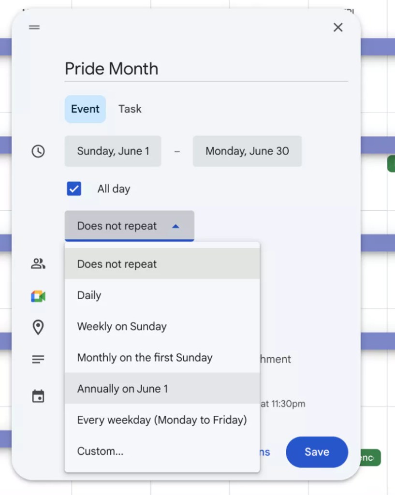The width and height of the screenshot is (395, 495).
Task: Collapse the Does not repeat dropdown
Action: point(129,226)
